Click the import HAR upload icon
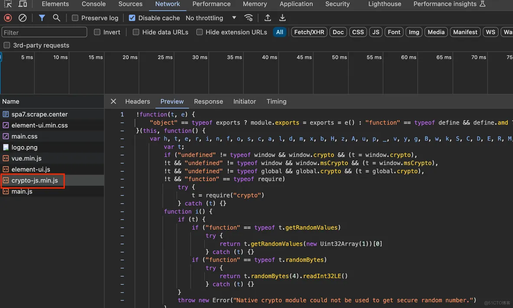Viewport: 513px width, 308px height. coord(268,18)
